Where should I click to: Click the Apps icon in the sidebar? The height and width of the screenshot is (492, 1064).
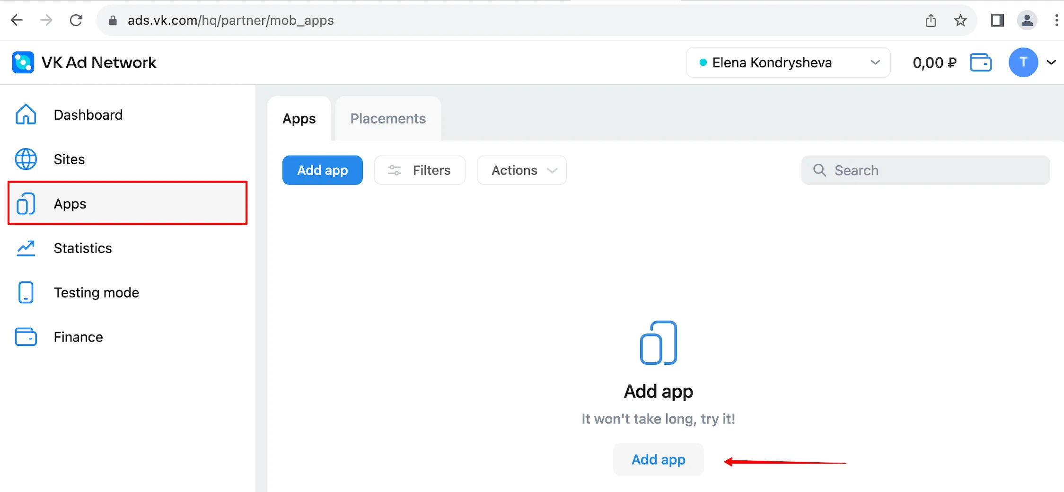tap(26, 203)
